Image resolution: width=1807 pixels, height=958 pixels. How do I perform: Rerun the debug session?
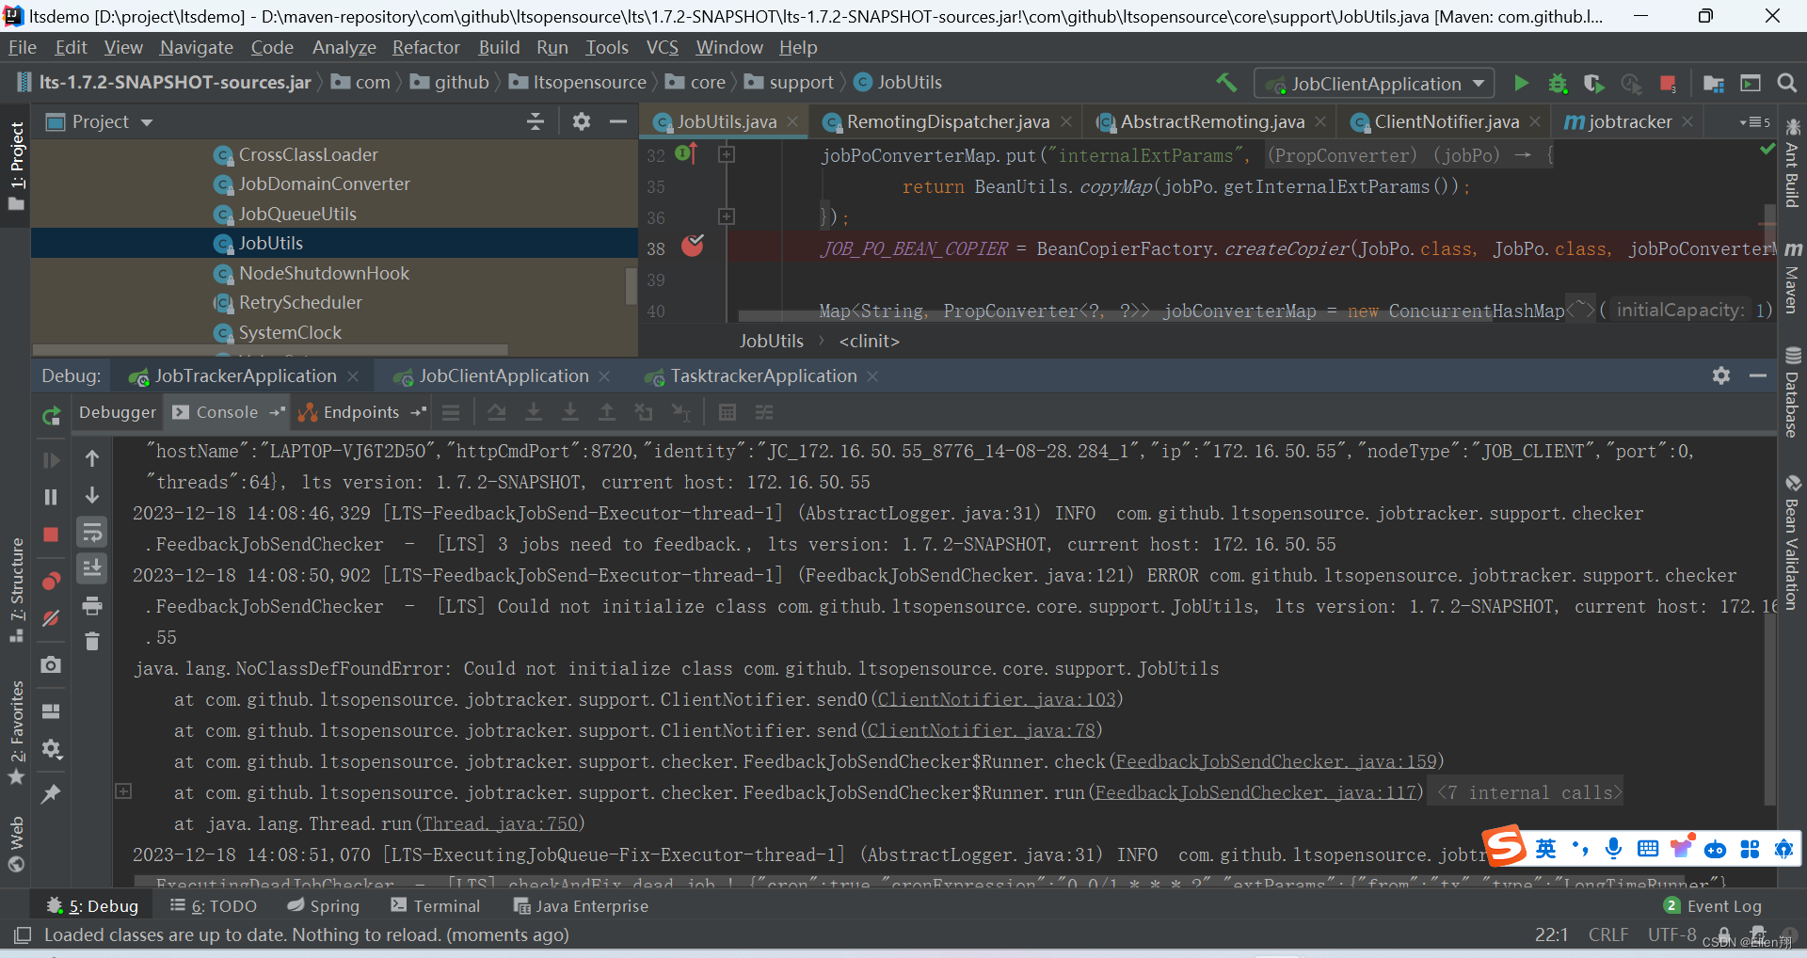(x=52, y=415)
